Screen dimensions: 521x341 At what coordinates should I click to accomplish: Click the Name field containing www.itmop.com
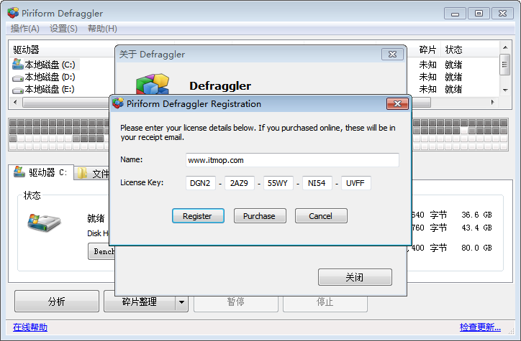(x=292, y=160)
